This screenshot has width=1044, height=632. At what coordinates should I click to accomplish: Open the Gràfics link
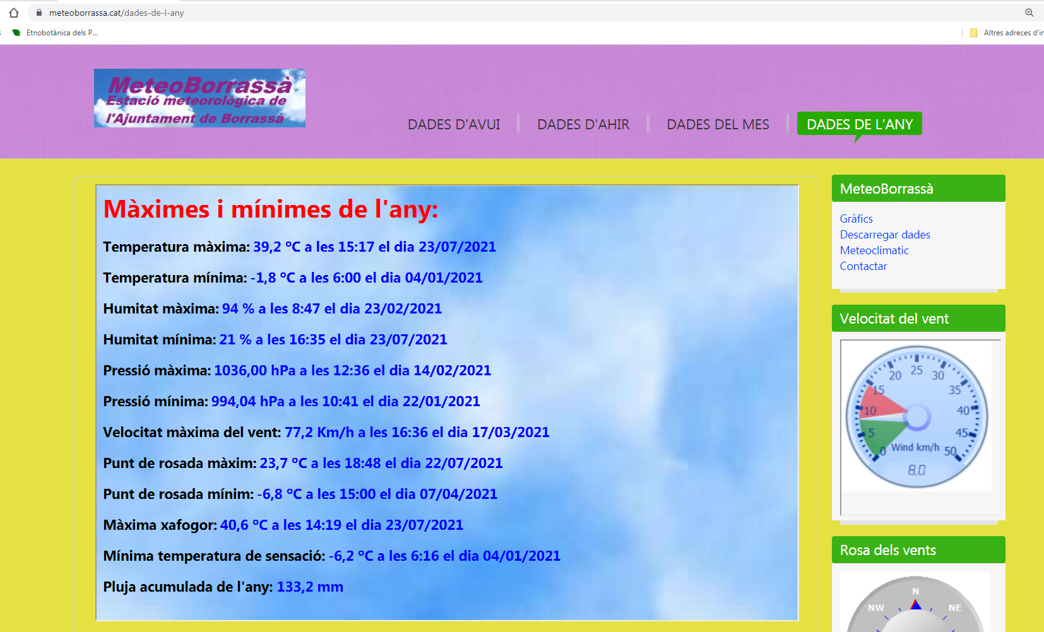click(x=856, y=219)
